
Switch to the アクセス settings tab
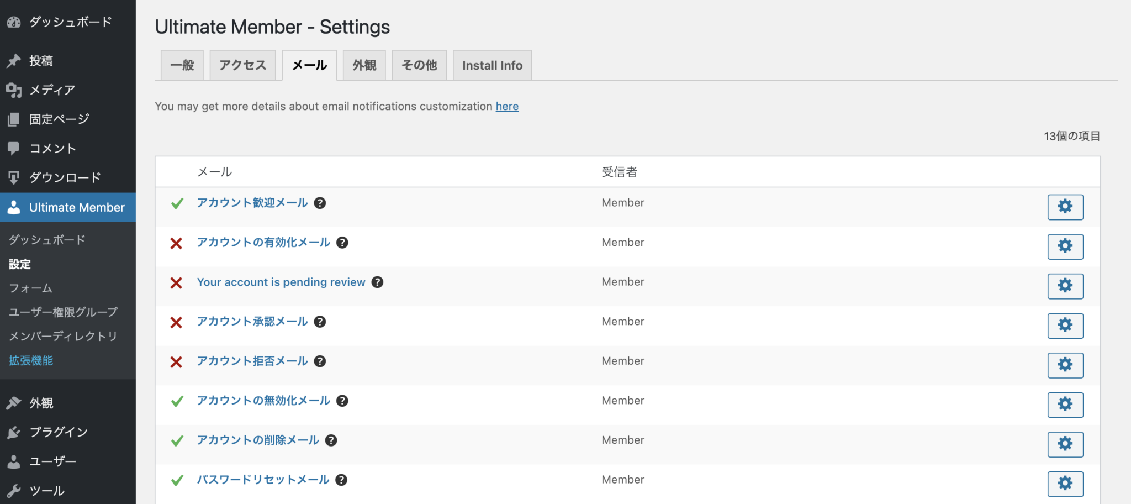point(242,65)
